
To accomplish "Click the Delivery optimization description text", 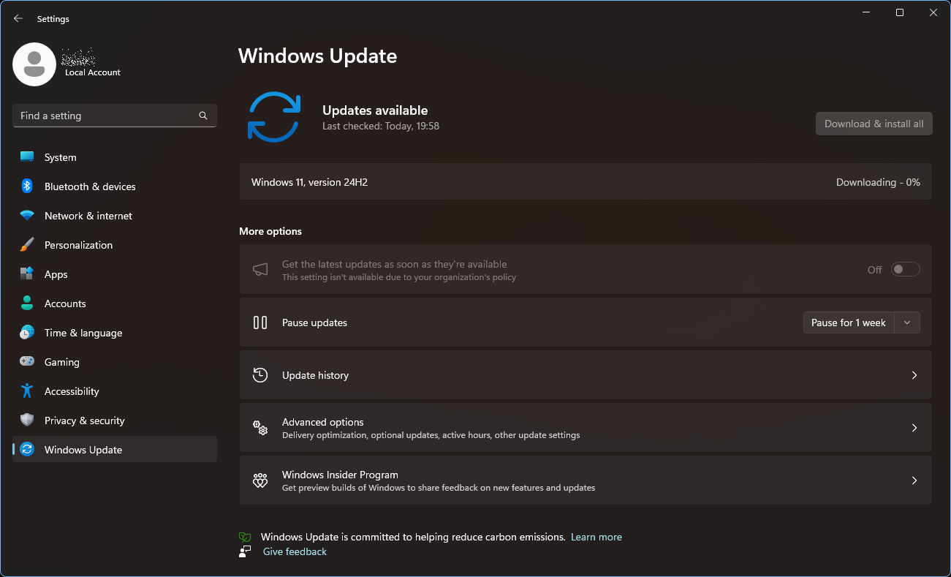I will pyautogui.click(x=431, y=435).
